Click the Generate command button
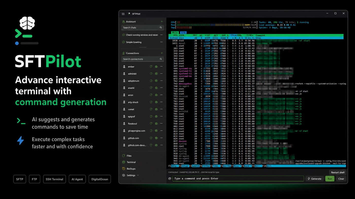 pos(315,179)
